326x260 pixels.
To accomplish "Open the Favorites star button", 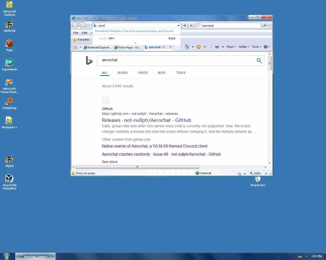I will pos(81,40).
